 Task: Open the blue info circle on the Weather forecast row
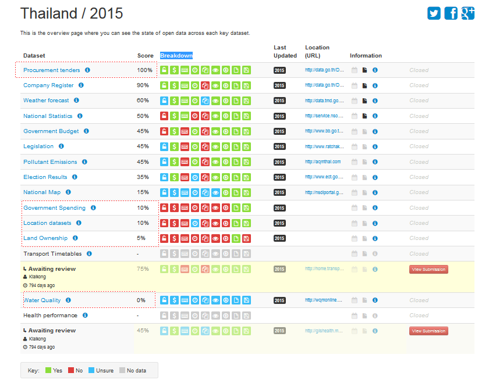pos(375,100)
